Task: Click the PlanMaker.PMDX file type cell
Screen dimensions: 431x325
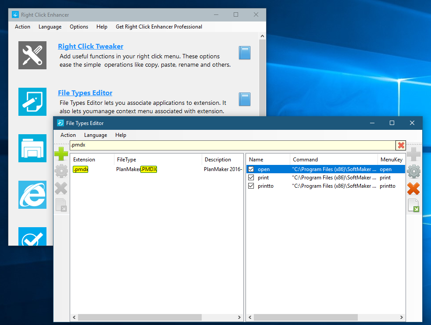Action: tap(137, 169)
